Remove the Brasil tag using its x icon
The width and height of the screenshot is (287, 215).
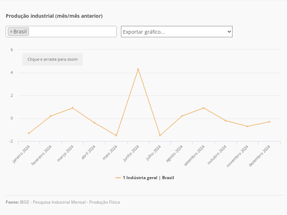click(x=11, y=32)
